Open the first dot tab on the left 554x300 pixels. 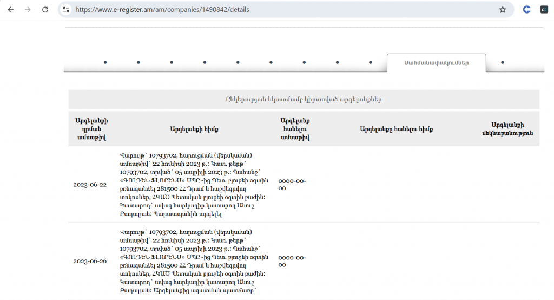(105, 63)
